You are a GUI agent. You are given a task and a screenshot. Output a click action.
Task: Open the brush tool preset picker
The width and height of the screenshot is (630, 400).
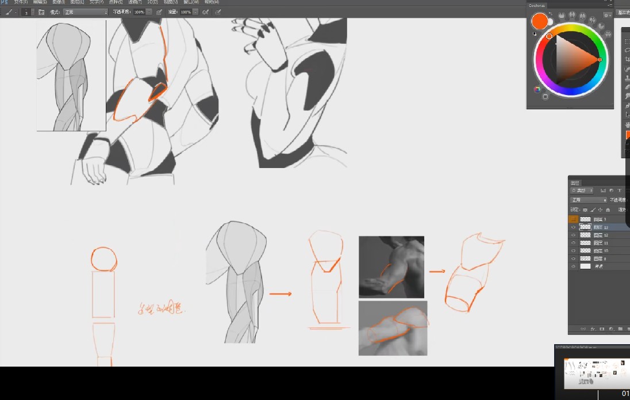click(x=10, y=12)
